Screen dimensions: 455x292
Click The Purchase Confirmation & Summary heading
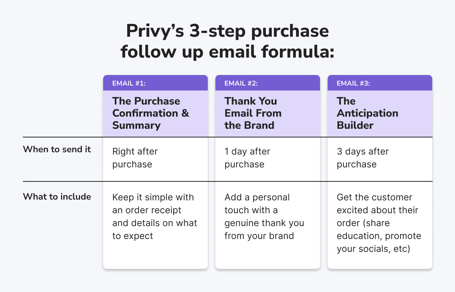coord(151,113)
